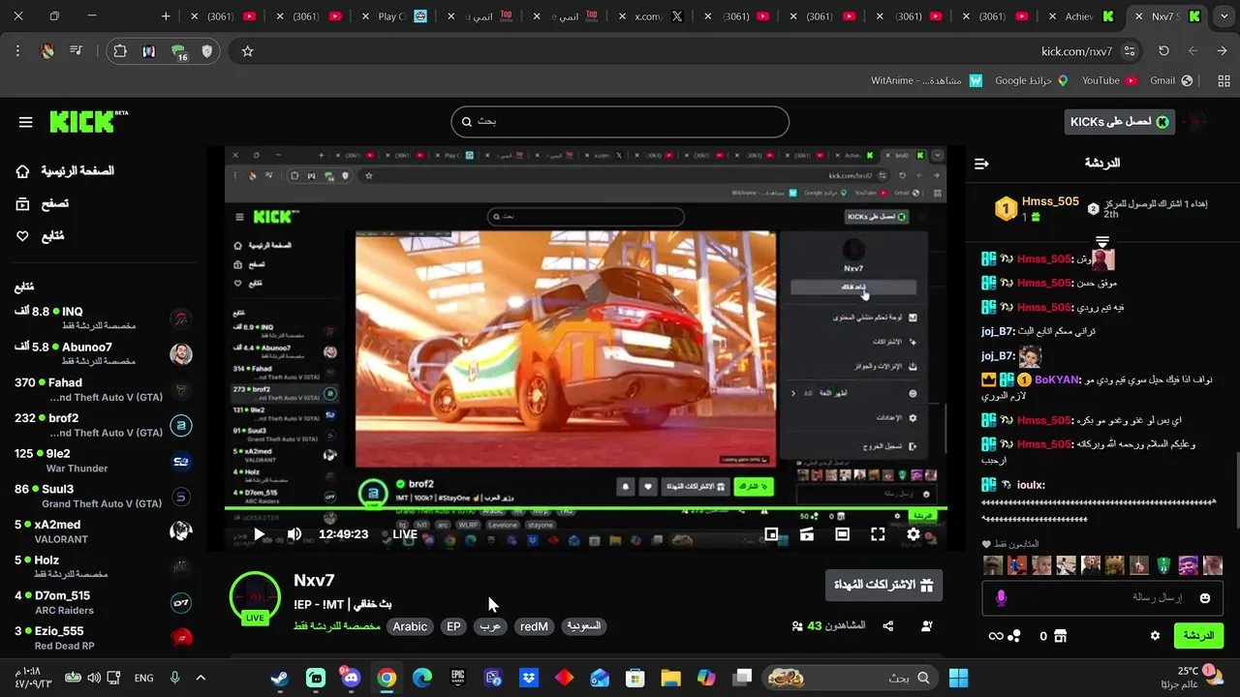Jump to LIVE in player
Viewport: 1240px width, 697px height.
tap(404, 534)
